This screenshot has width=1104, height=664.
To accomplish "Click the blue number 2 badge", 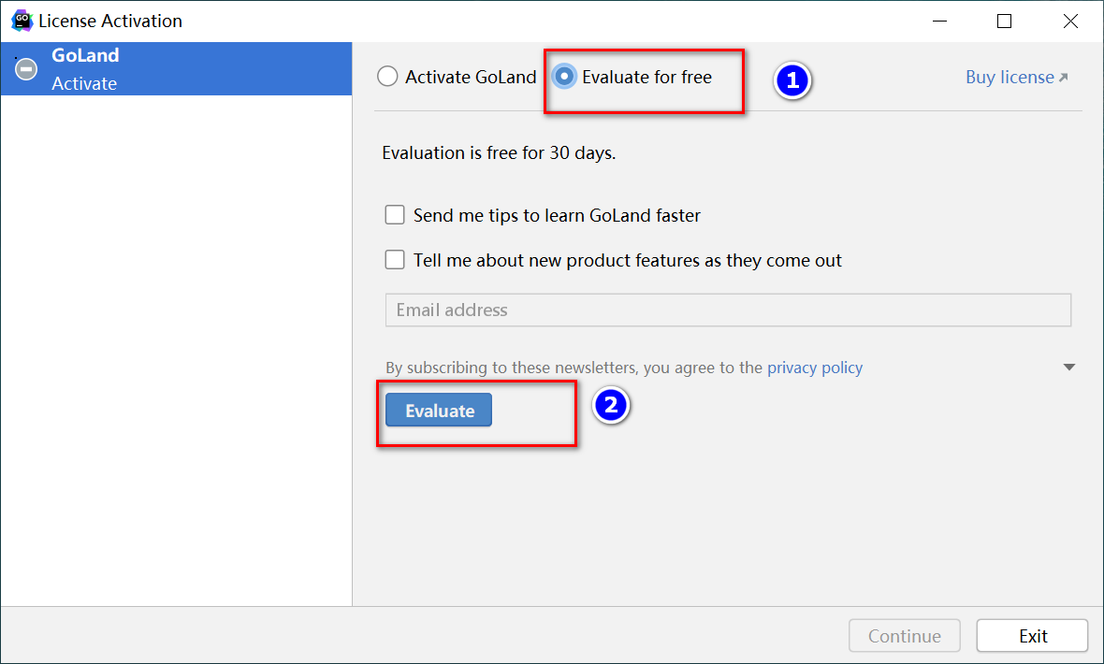I will (611, 405).
